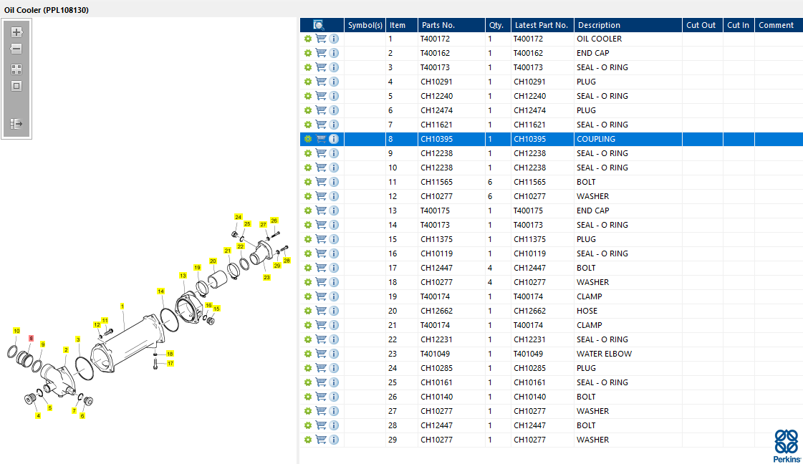Click the Description column header
Viewport: 803px width, 464px height.
pos(628,25)
